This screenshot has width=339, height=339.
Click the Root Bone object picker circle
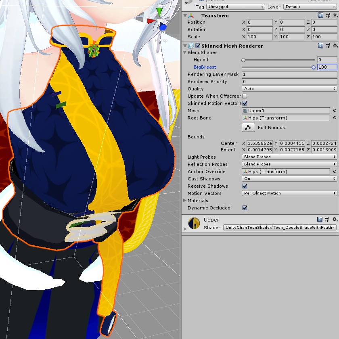335,118
